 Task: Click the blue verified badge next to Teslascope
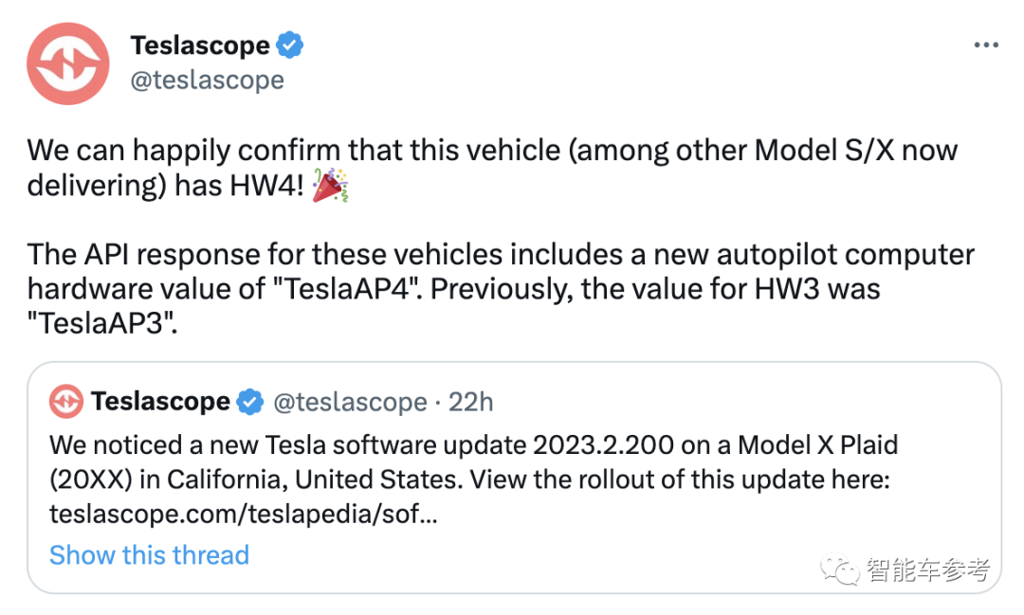pos(288,44)
